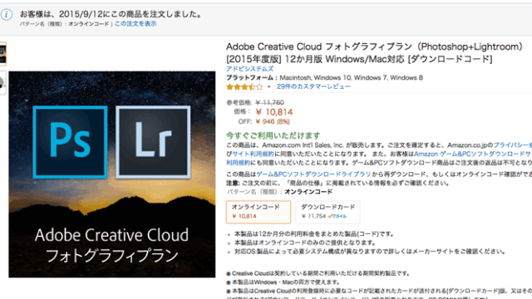
Task: Click the product title Adobe Creative Cloud フォトグラフィプラン
Action: tap(375, 53)
